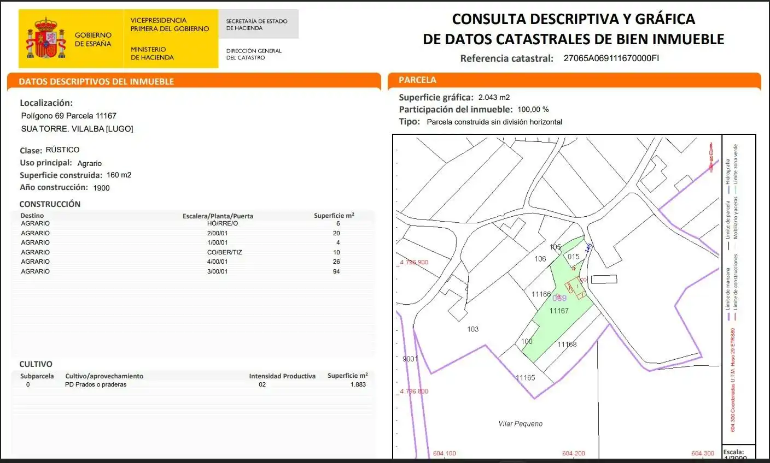
Task: Click the 4.796.800 coordinate label
Action: tap(414, 391)
